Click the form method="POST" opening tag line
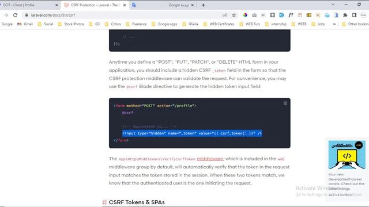This screenshot has width=369, height=207. point(155,106)
